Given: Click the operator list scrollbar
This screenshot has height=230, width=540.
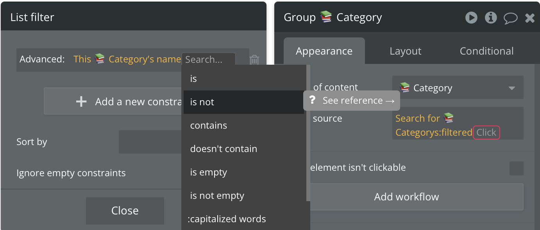Looking at the screenshot, I should click(308, 133).
